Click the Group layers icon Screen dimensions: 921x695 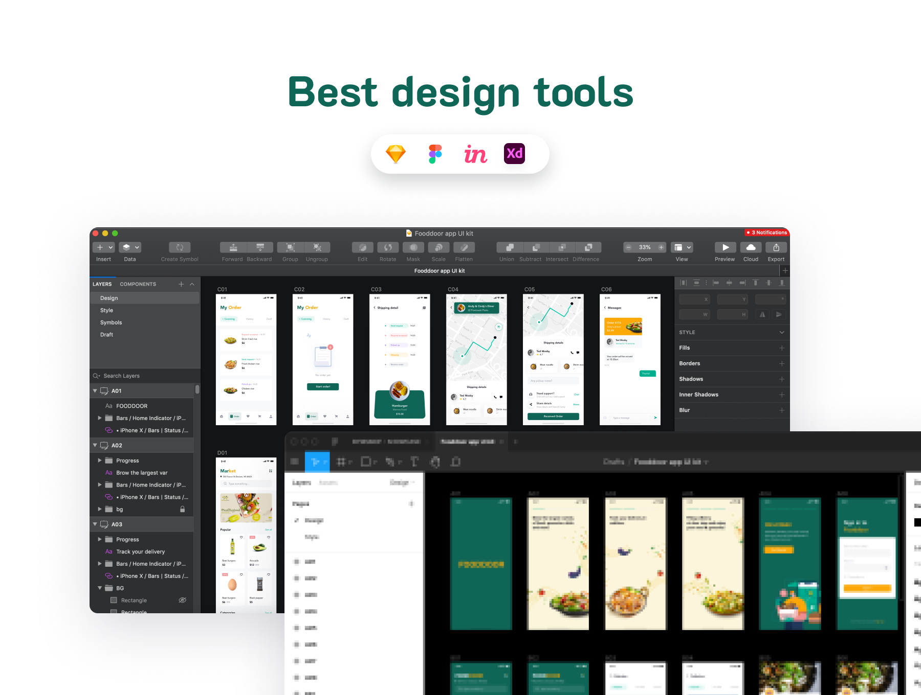pos(290,247)
